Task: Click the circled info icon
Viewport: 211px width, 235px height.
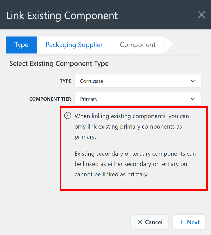Action: coord(68,116)
